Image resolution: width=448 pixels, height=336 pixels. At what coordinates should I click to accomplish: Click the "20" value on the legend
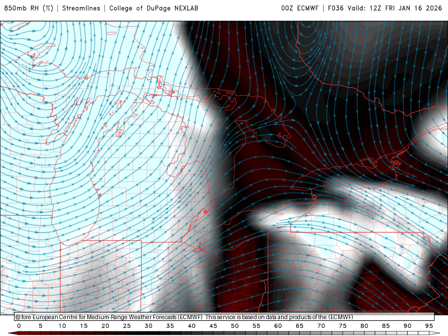[x=105, y=326]
